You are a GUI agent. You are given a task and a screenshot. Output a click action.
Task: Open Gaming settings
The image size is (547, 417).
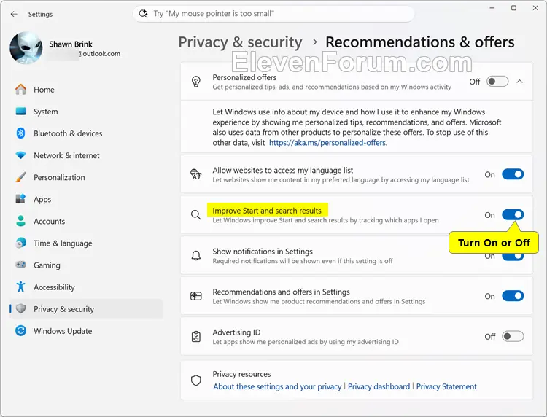[x=86, y=265]
